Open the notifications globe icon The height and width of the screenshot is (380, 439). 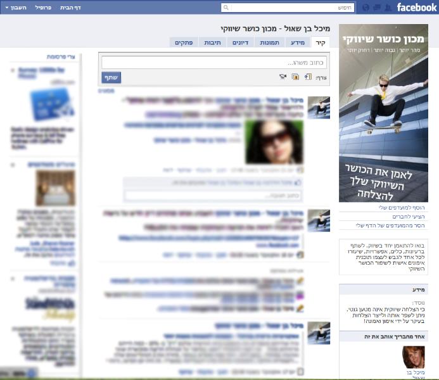(x=365, y=8)
